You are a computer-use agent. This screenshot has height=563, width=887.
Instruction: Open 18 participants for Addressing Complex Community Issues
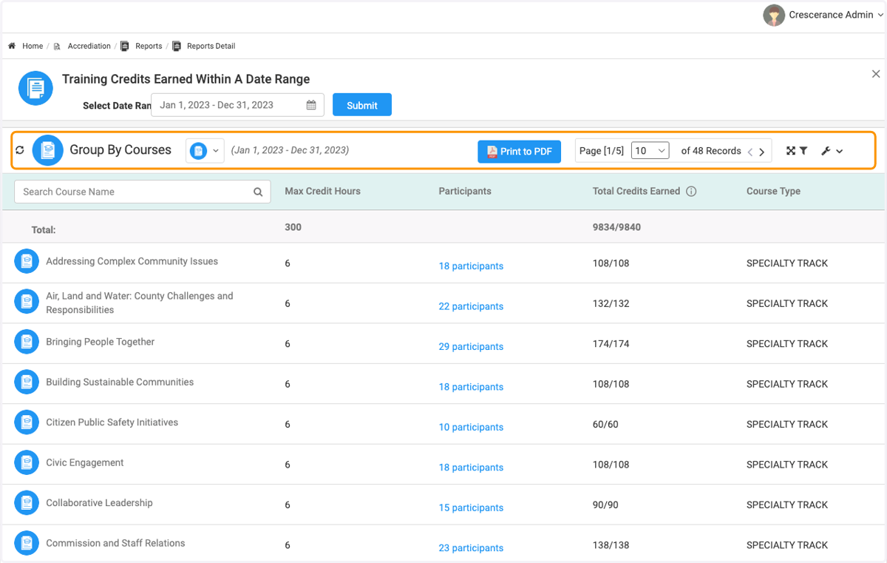click(471, 266)
